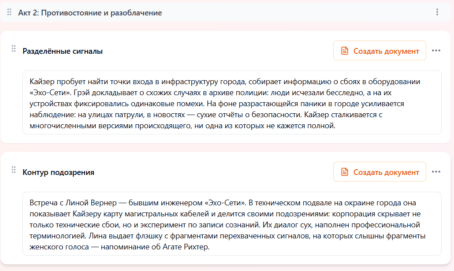Open the more options menu for Контур подозрения
Screen dimensions: 454x271
point(436,172)
